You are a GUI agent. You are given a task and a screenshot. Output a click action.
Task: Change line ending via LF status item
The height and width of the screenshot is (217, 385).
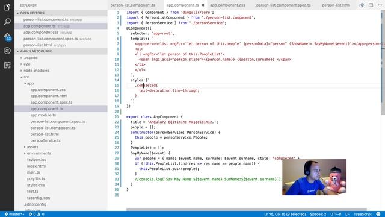point(347,214)
